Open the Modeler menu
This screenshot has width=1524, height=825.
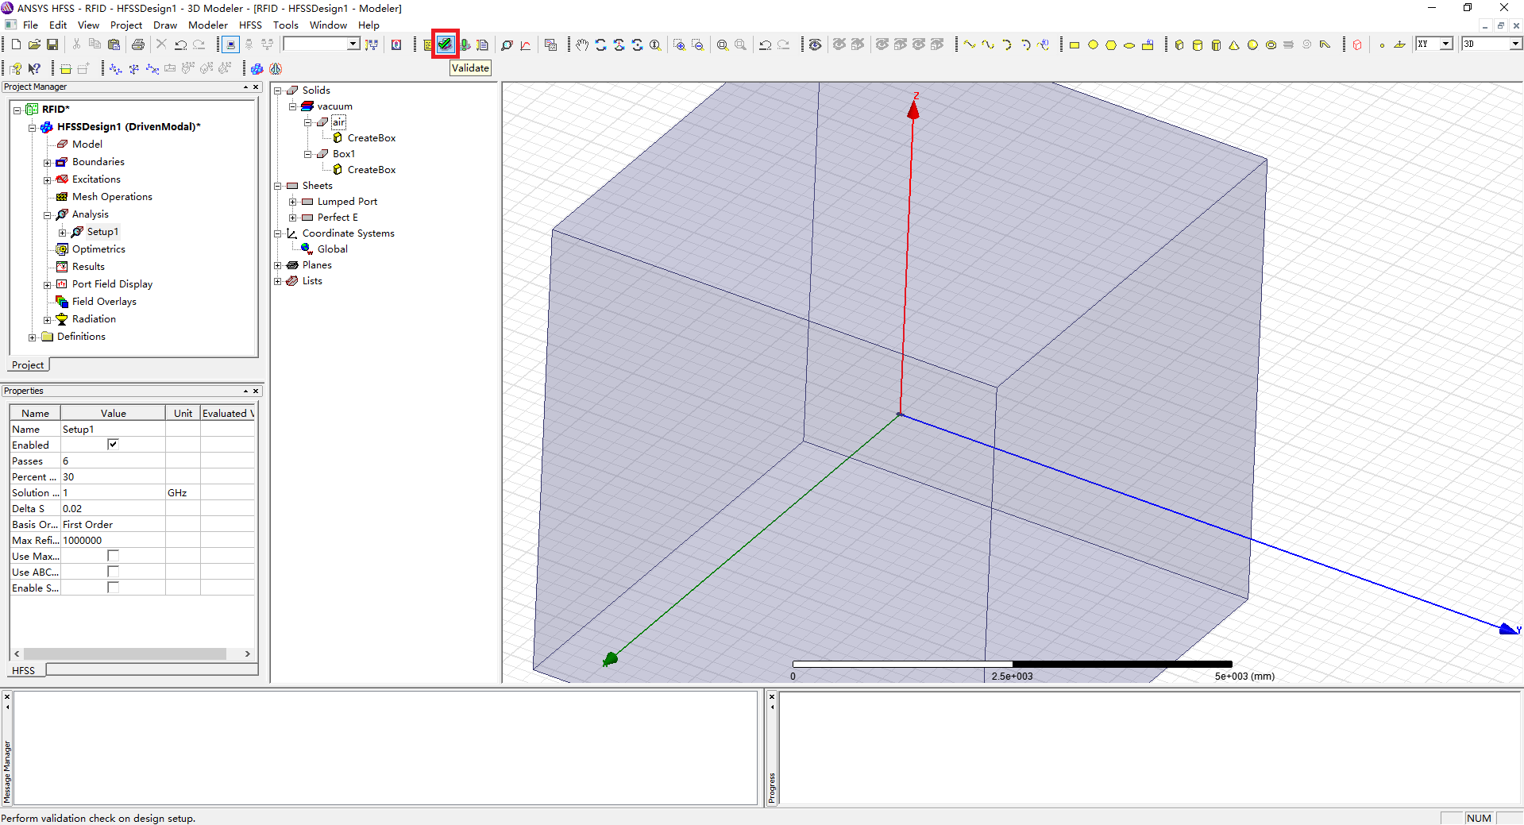tap(207, 25)
